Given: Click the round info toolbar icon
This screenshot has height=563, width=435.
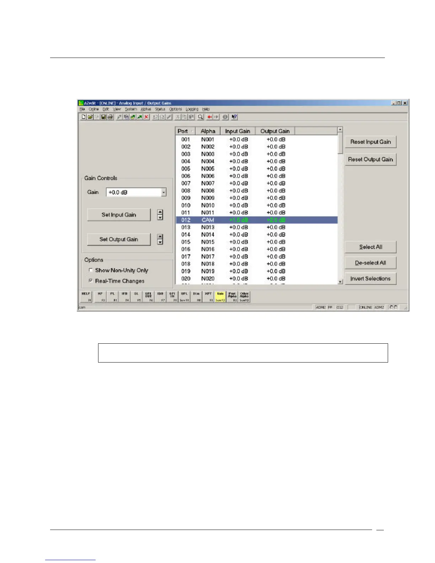Looking at the screenshot, I should coord(225,117).
